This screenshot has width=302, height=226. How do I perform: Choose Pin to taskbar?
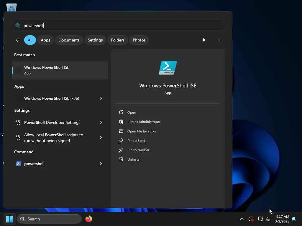tap(138, 150)
